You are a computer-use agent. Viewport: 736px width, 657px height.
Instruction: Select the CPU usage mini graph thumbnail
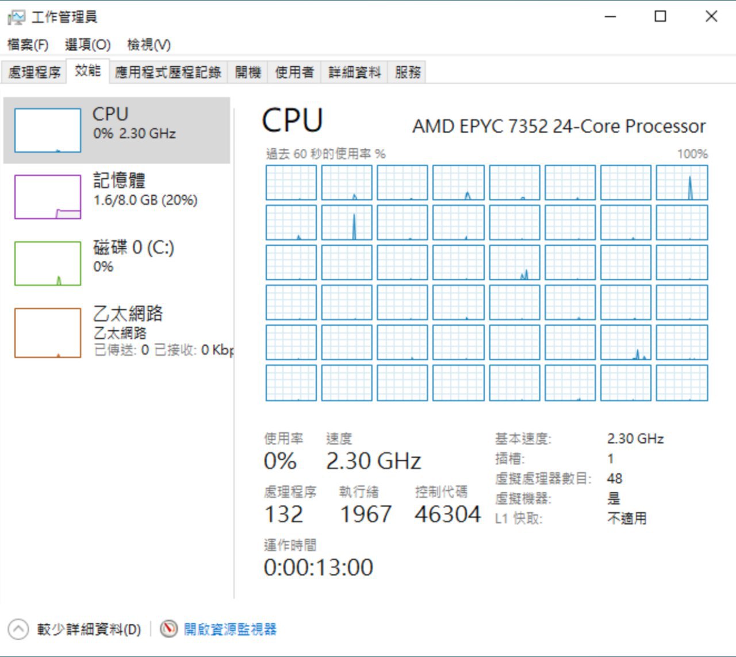47,130
